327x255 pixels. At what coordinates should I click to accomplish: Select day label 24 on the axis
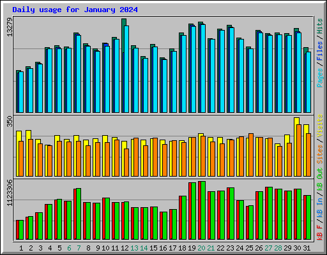(240, 248)
